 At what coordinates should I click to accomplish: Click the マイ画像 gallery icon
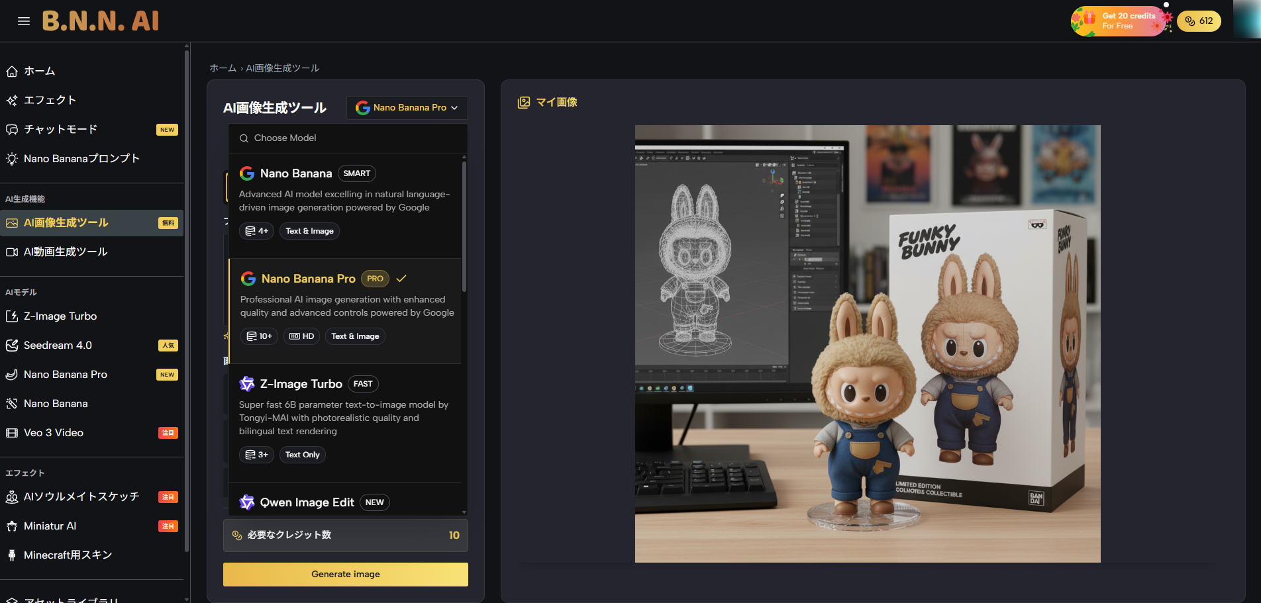[524, 103]
